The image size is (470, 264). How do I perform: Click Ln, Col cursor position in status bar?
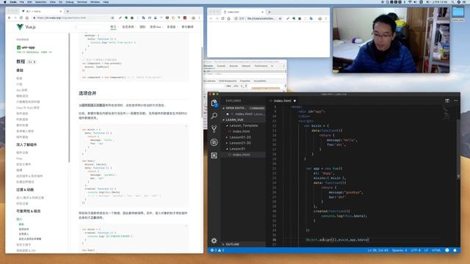[x=377, y=250]
